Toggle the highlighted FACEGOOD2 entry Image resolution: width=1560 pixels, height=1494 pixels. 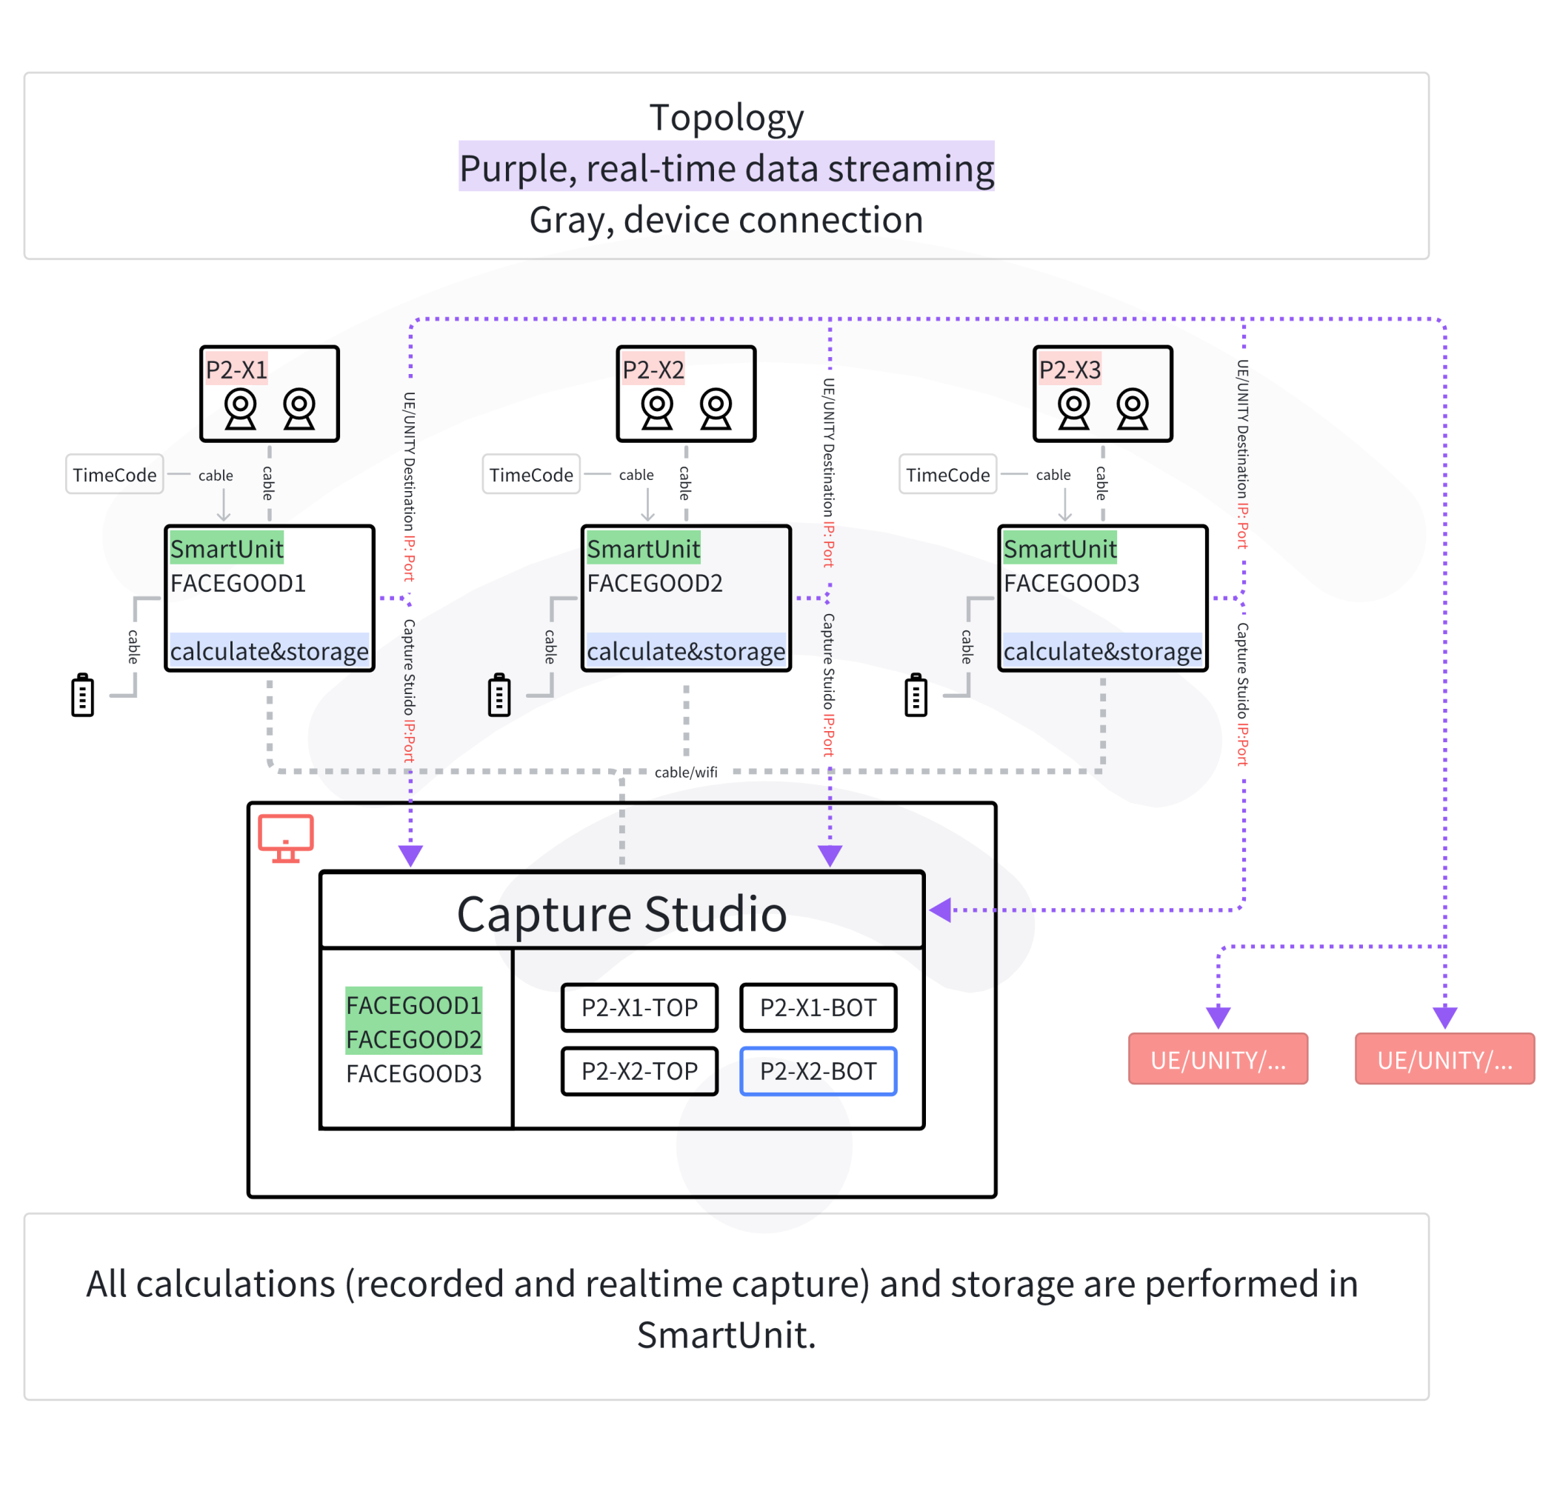(413, 1039)
